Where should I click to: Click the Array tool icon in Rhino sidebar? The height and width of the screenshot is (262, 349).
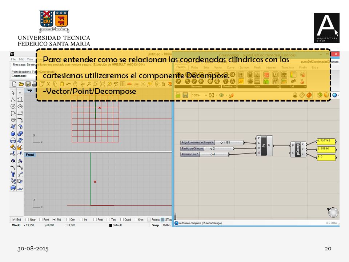pos(13,181)
